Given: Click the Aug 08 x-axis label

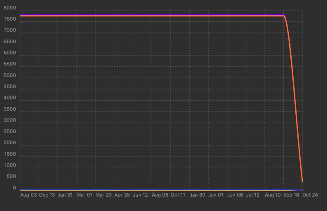Looking at the screenshot, I should 160,195.
